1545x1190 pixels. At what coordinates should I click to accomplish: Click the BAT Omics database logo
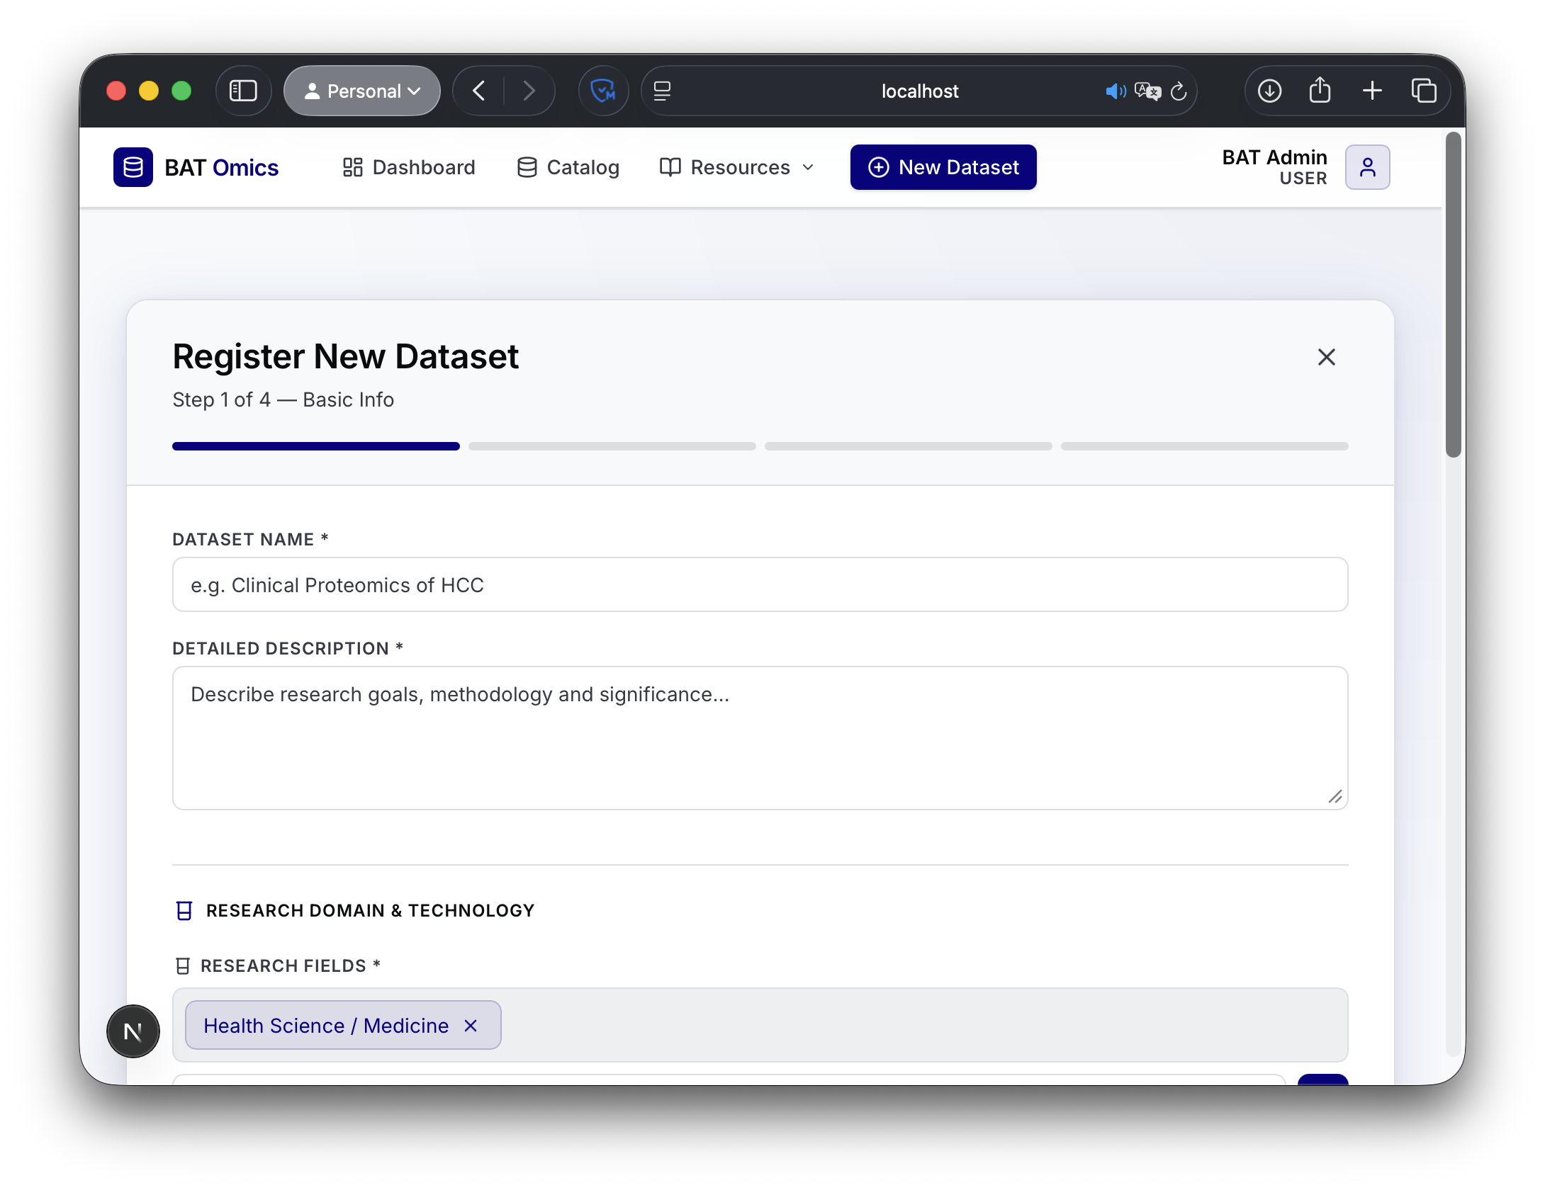click(x=133, y=167)
